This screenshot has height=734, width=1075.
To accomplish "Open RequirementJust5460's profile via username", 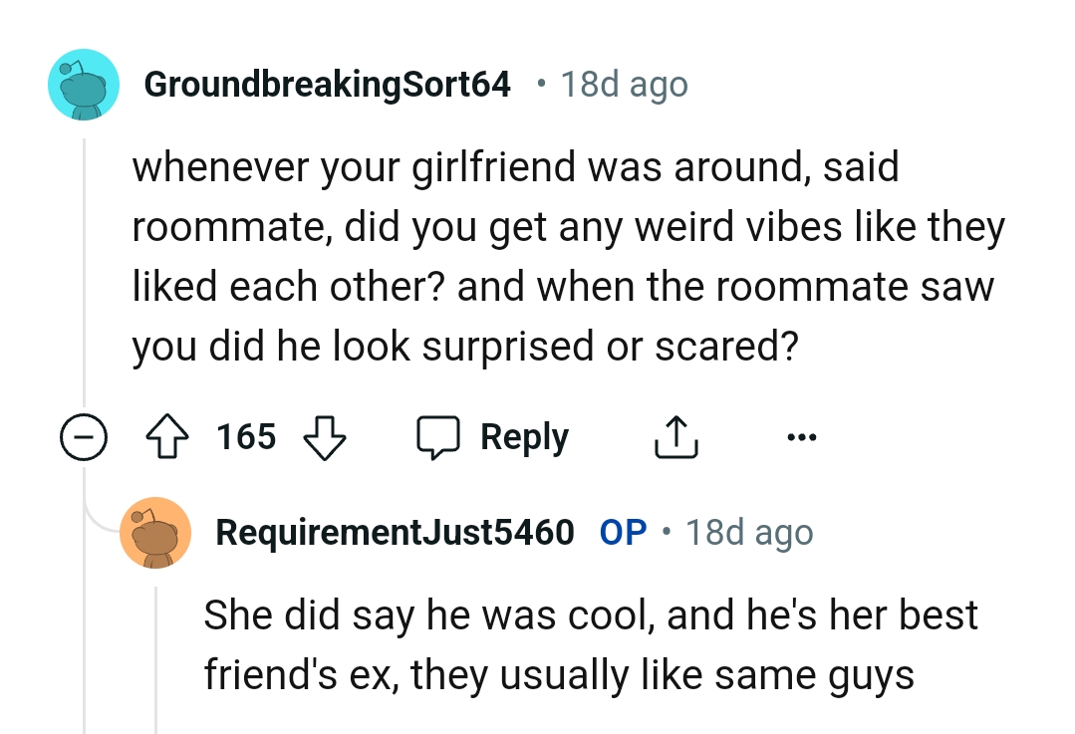I will pos(394,532).
